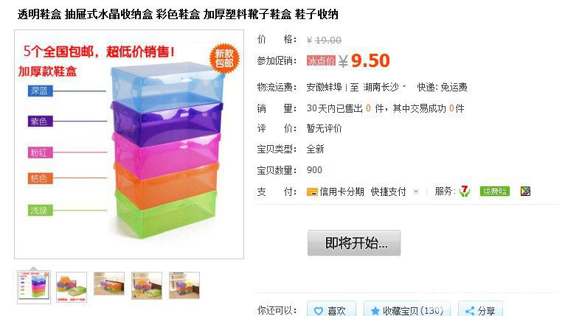Select the first stacked boxes thumbnail
The height and width of the screenshot is (316, 565).
coord(34,287)
